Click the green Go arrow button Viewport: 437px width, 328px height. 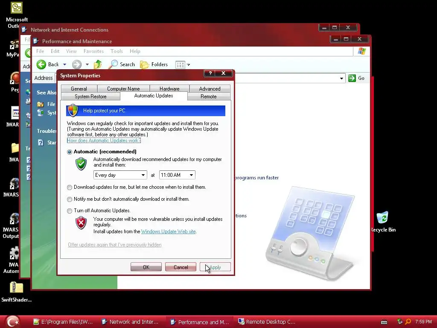tap(352, 78)
